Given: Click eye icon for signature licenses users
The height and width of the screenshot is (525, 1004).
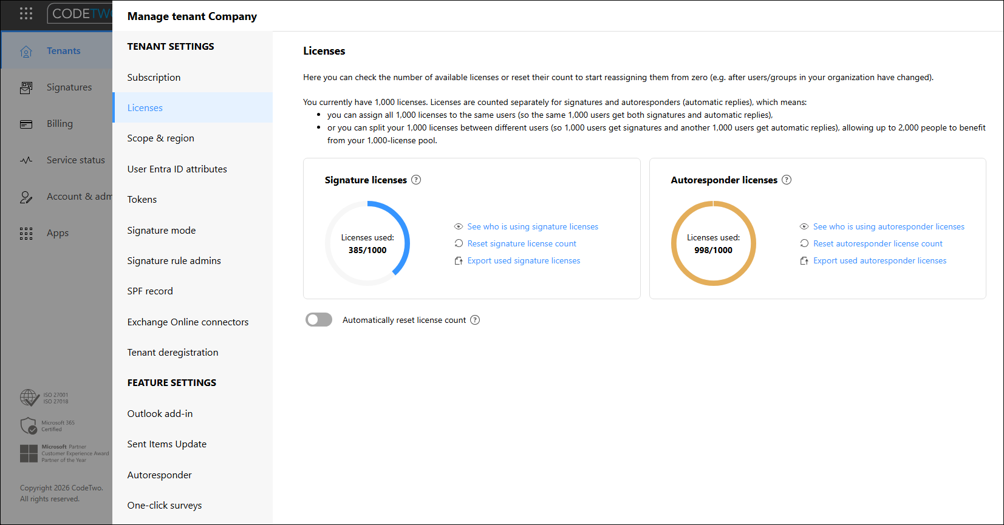Looking at the screenshot, I should tap(459, 226).
